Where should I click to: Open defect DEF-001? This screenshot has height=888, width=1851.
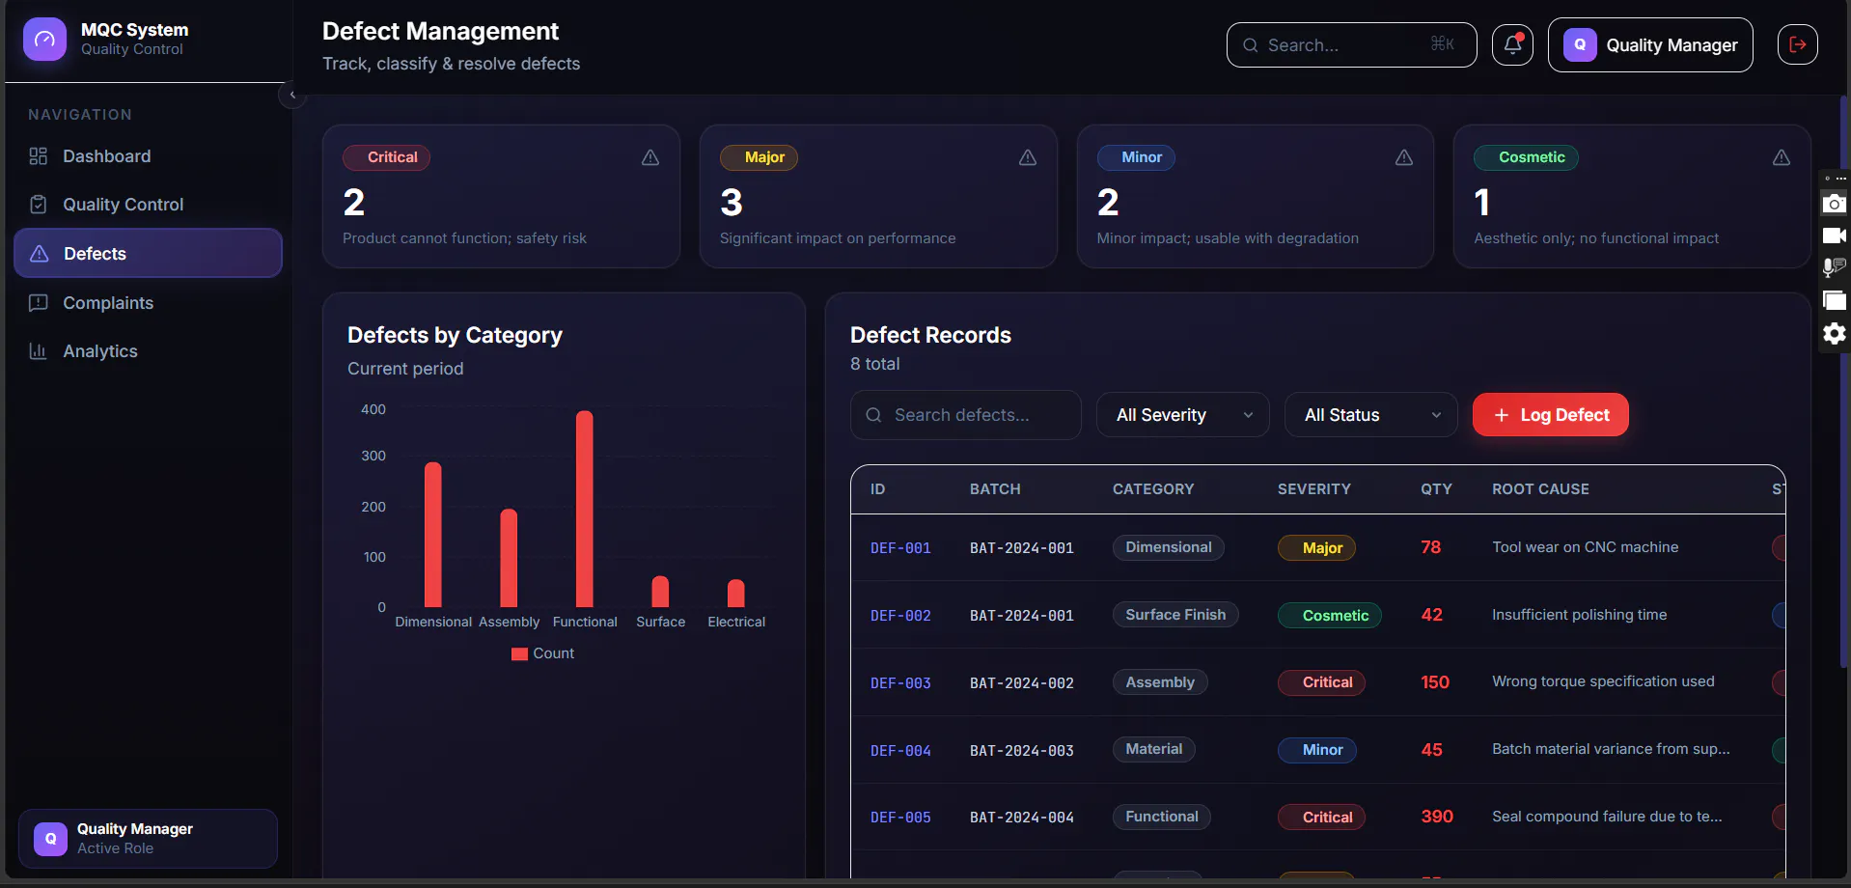[900, 548]
